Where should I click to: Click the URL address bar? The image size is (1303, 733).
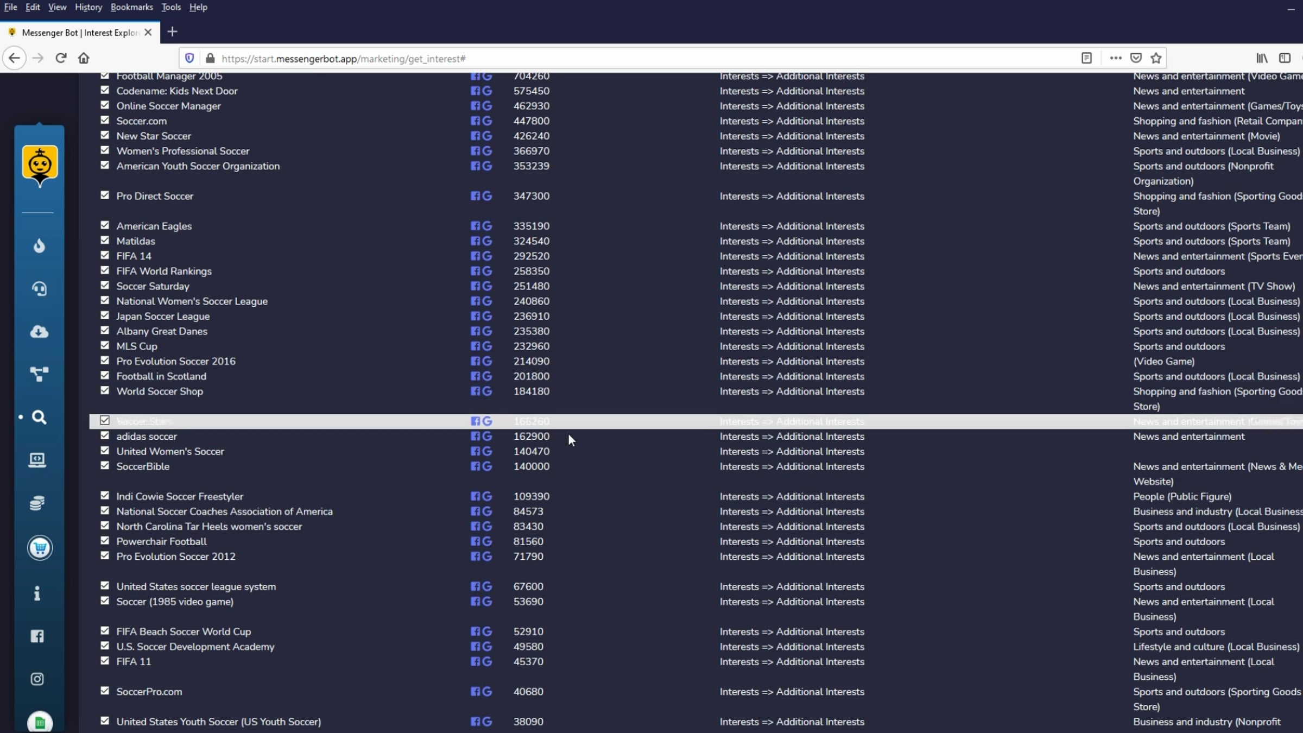[597, 59]
